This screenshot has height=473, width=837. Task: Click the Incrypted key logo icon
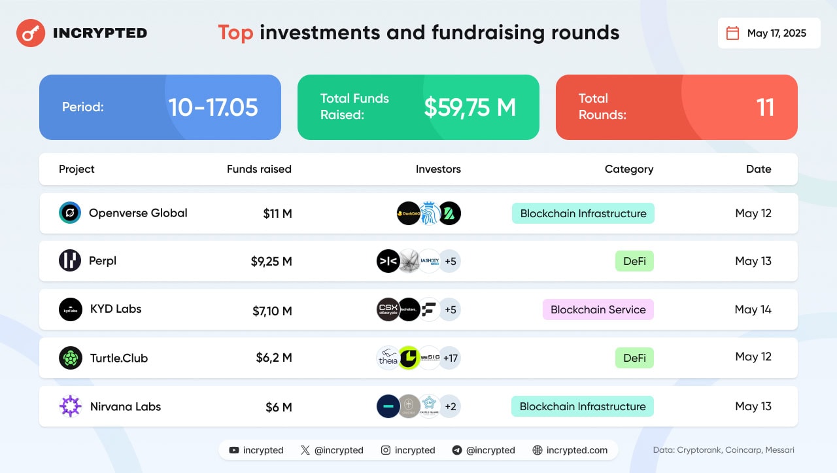[x=31, y=33]
